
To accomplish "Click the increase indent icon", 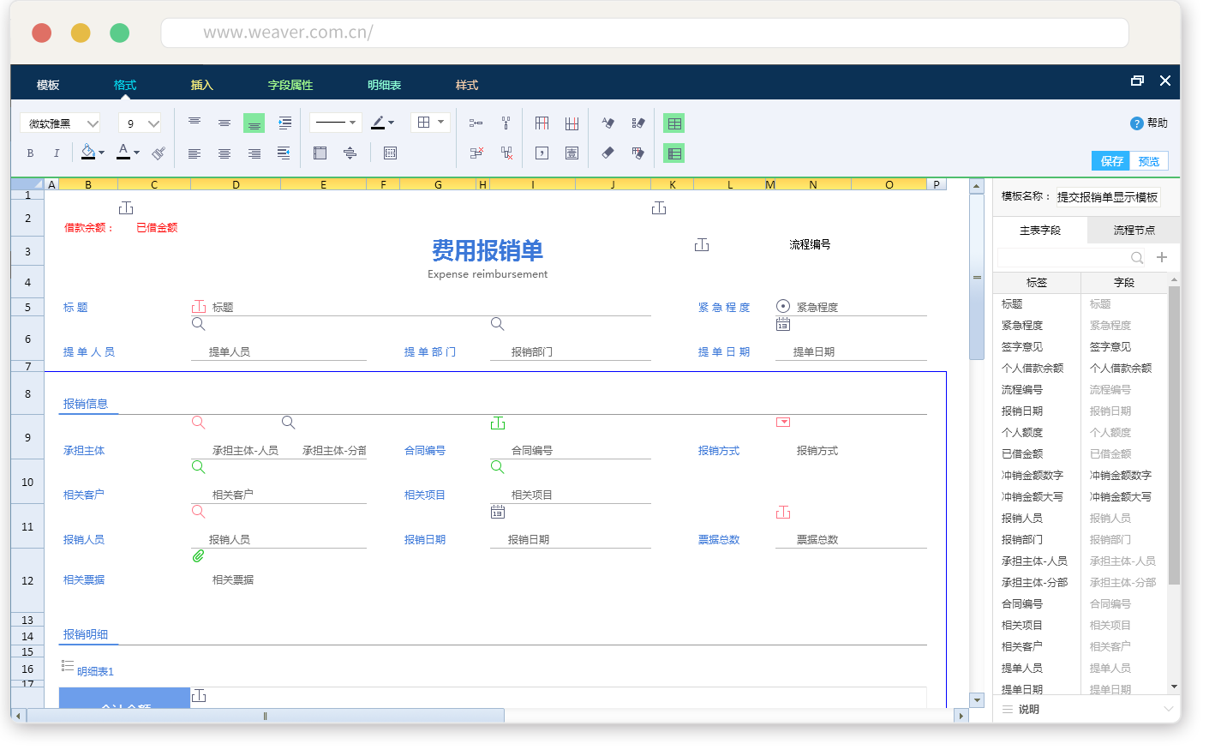I will pos(284,123).
